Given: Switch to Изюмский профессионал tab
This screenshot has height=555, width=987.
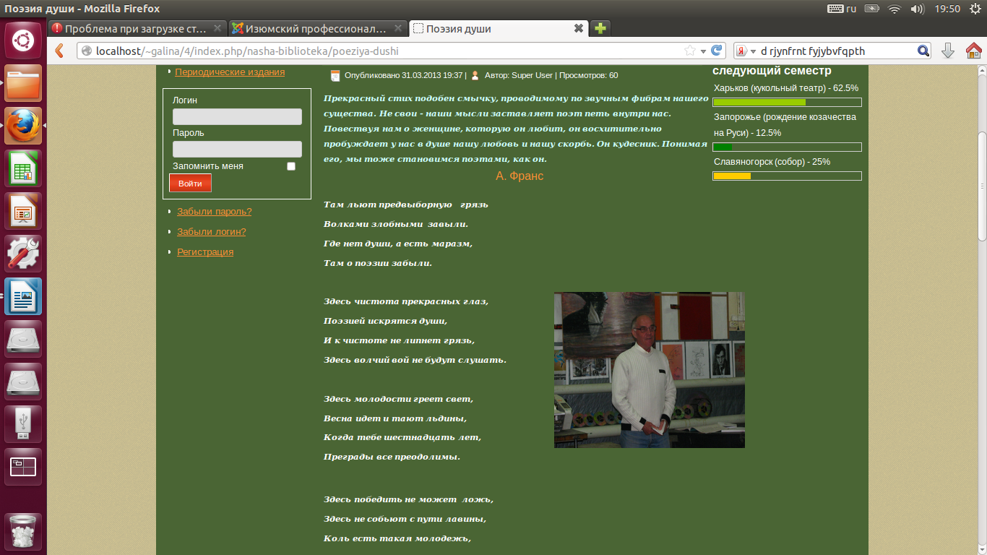Looking at the screenshot, I should [x=317, y=29].
